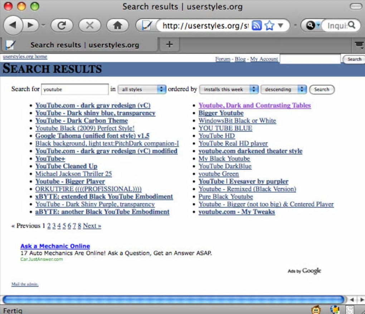The height and width of the screenshot is (314, 365).
Task: Click the Search button beside descending
Action: 322,90
